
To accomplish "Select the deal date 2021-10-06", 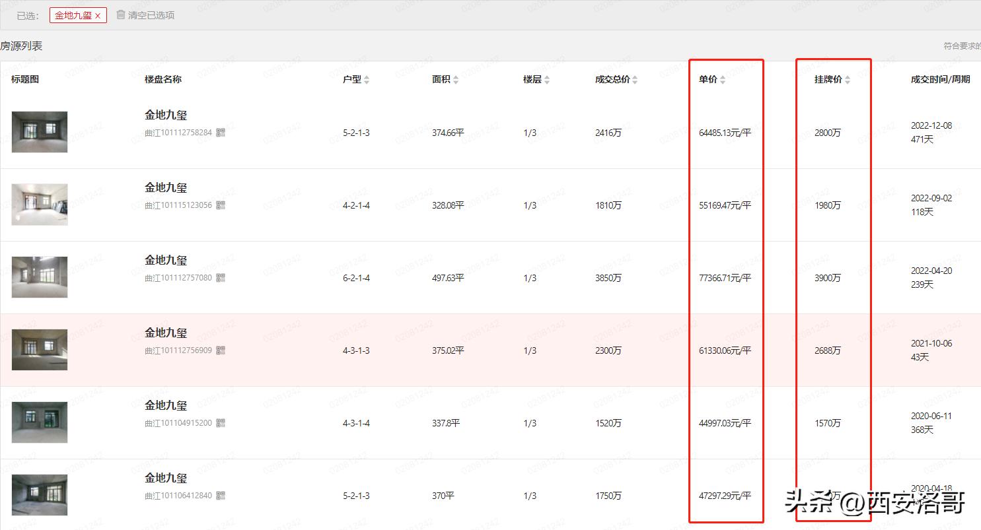I will click(x=931, y=343).
